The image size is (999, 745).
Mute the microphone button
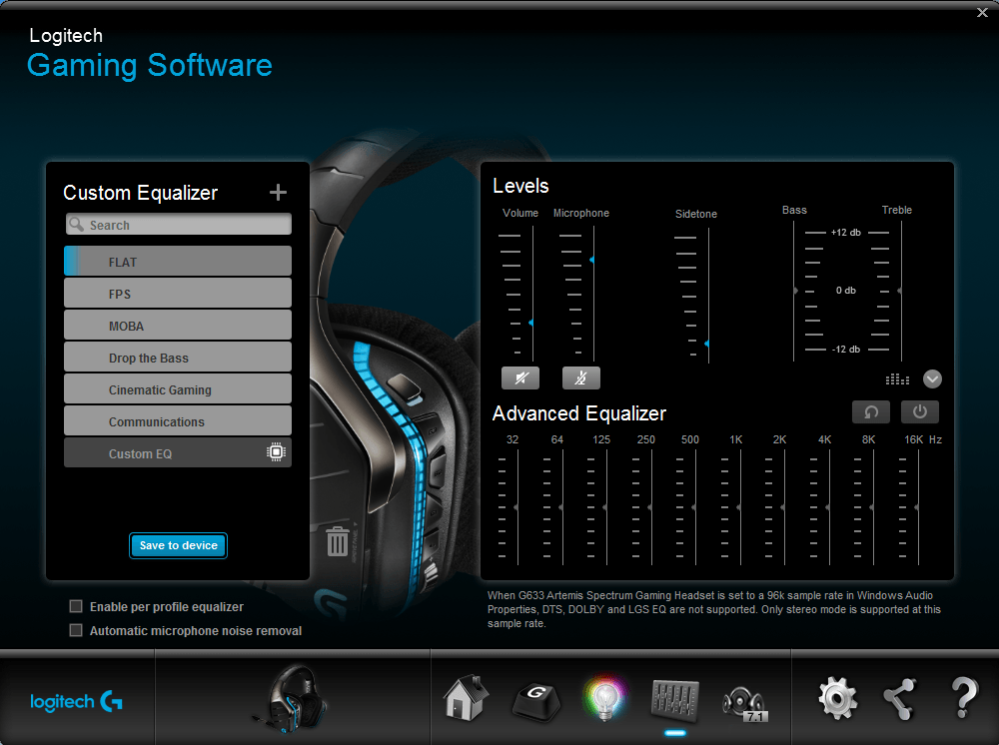581,377
